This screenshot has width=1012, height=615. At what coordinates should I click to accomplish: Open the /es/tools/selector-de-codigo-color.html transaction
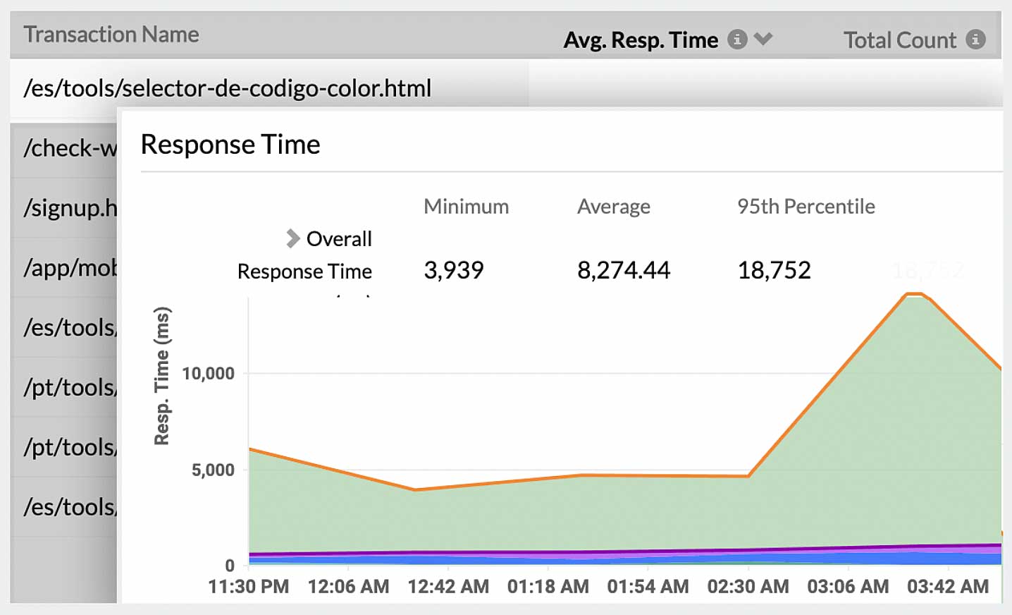pos(227,89)
